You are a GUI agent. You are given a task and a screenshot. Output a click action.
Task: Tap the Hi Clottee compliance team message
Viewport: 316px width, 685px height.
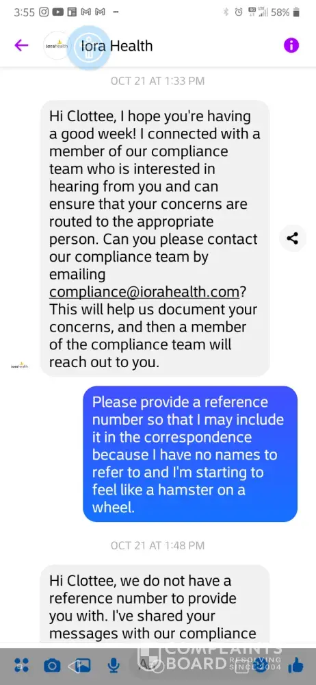[x=155, y=238]
